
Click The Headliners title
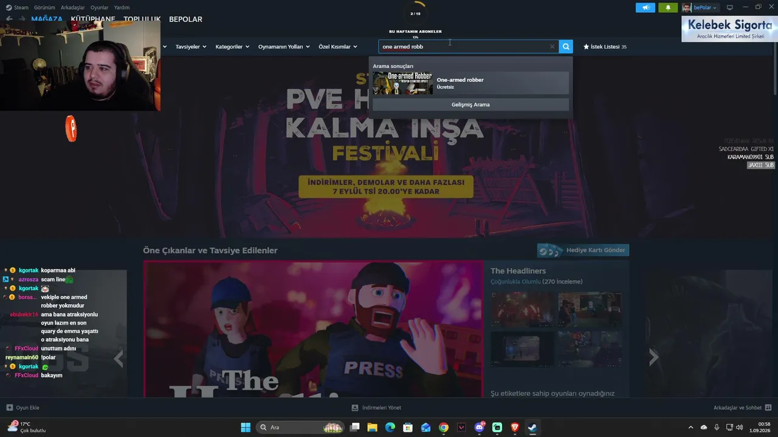[x=518, y=271]
